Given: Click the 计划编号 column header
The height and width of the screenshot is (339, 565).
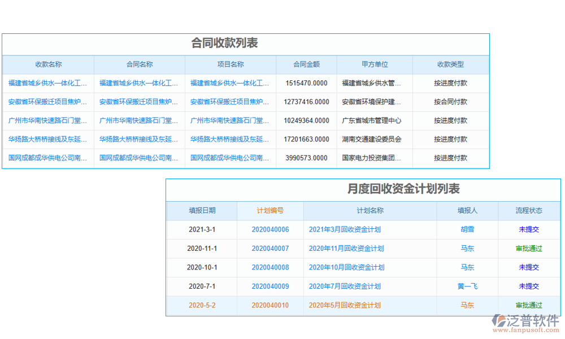Looking at the screenshot, I should [270, 211].
